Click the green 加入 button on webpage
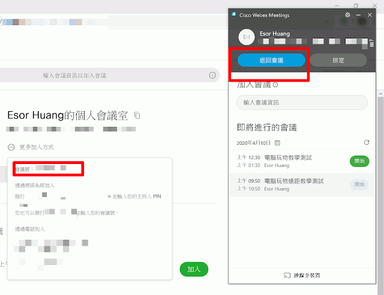Screen dimensions: 384x295 click(194, 269)
